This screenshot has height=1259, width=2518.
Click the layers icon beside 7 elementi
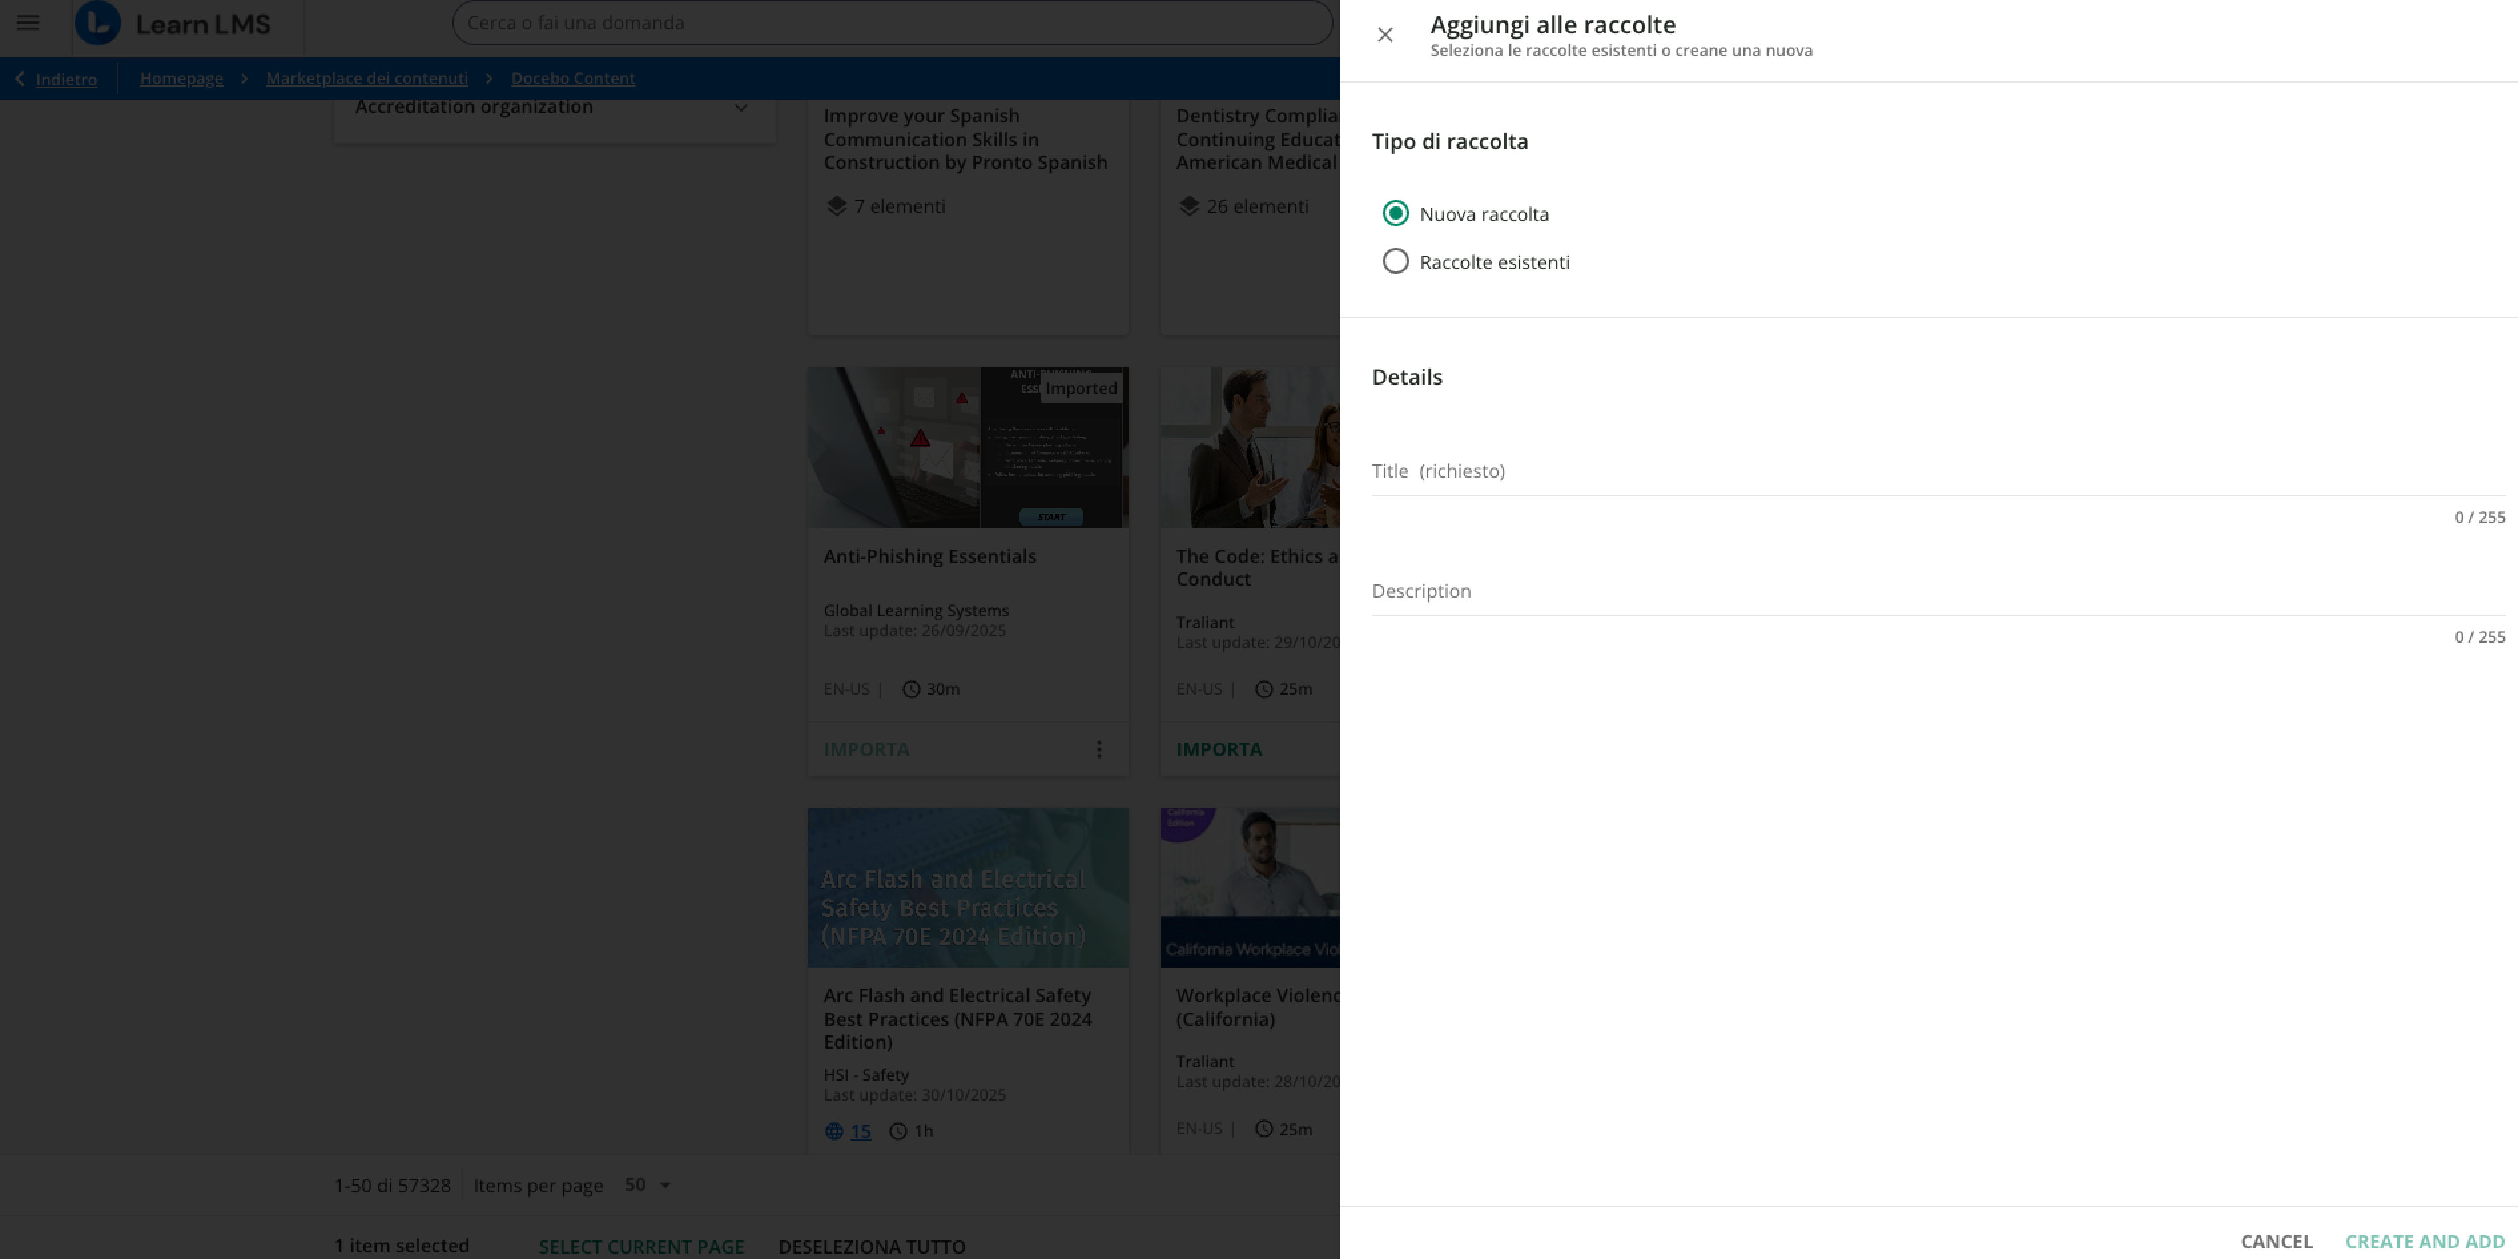(x=836, y=206)
